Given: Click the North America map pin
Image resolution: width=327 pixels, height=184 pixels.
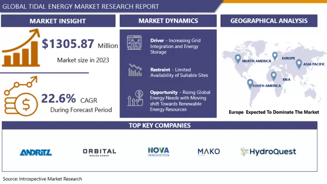Looking at the screenshot, I should tap(238, 58).
